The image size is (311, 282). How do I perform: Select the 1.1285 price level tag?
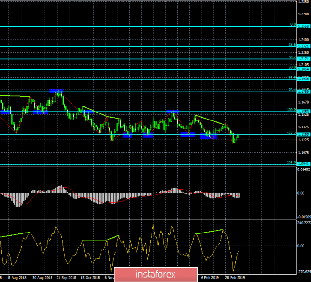click(304, 134)
